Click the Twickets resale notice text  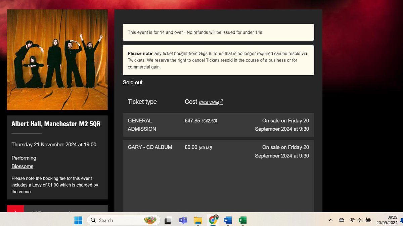[218, 60]
